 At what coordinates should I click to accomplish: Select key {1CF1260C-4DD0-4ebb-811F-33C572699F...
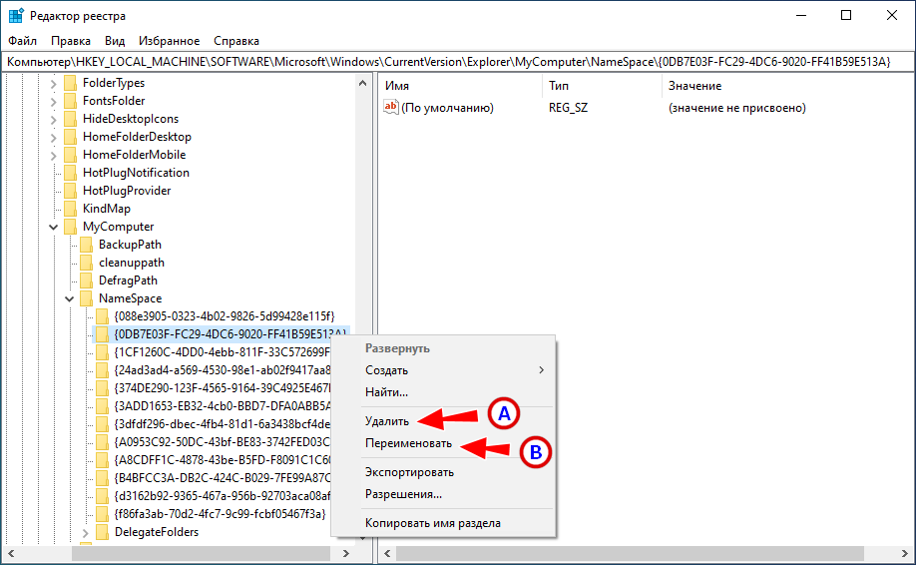(x=222, y=352)
